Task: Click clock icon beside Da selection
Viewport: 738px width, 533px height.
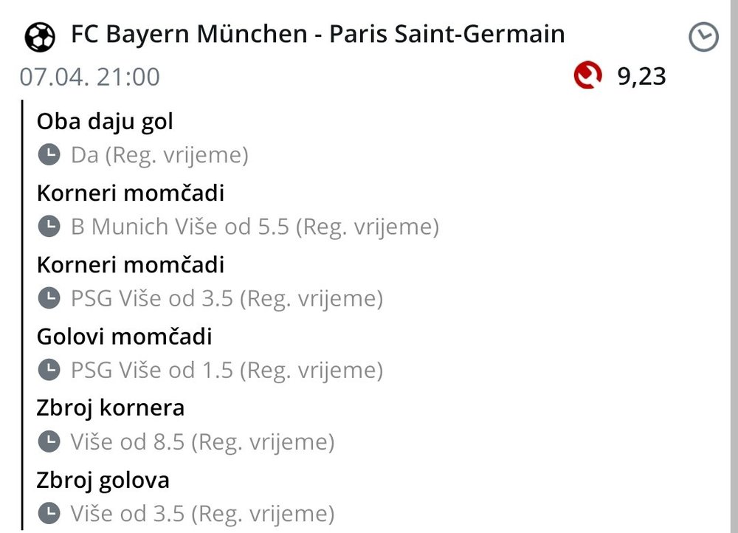Action: coord(49,155)
